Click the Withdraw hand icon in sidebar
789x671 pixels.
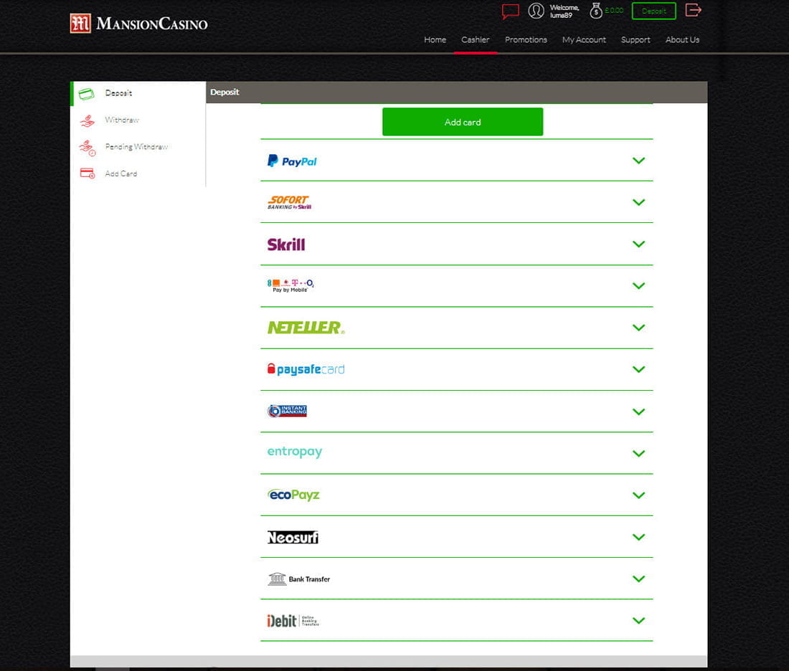87,120
